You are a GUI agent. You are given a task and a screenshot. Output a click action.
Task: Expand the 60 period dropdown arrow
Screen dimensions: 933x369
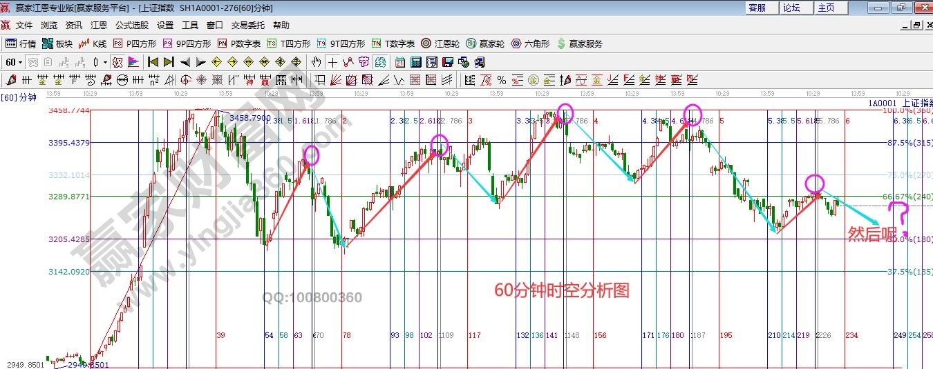point(21,62)
